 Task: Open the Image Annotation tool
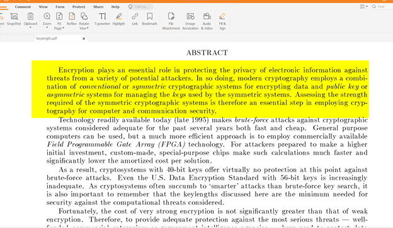point(190,21)
